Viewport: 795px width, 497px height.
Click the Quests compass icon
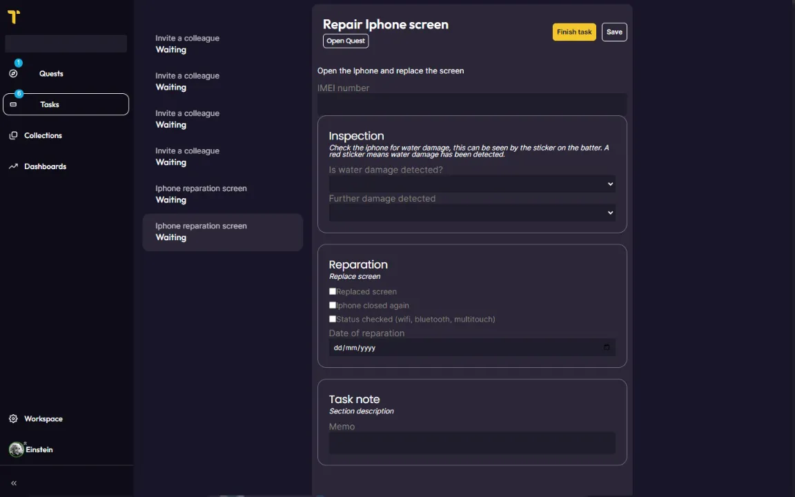(14, 74)
